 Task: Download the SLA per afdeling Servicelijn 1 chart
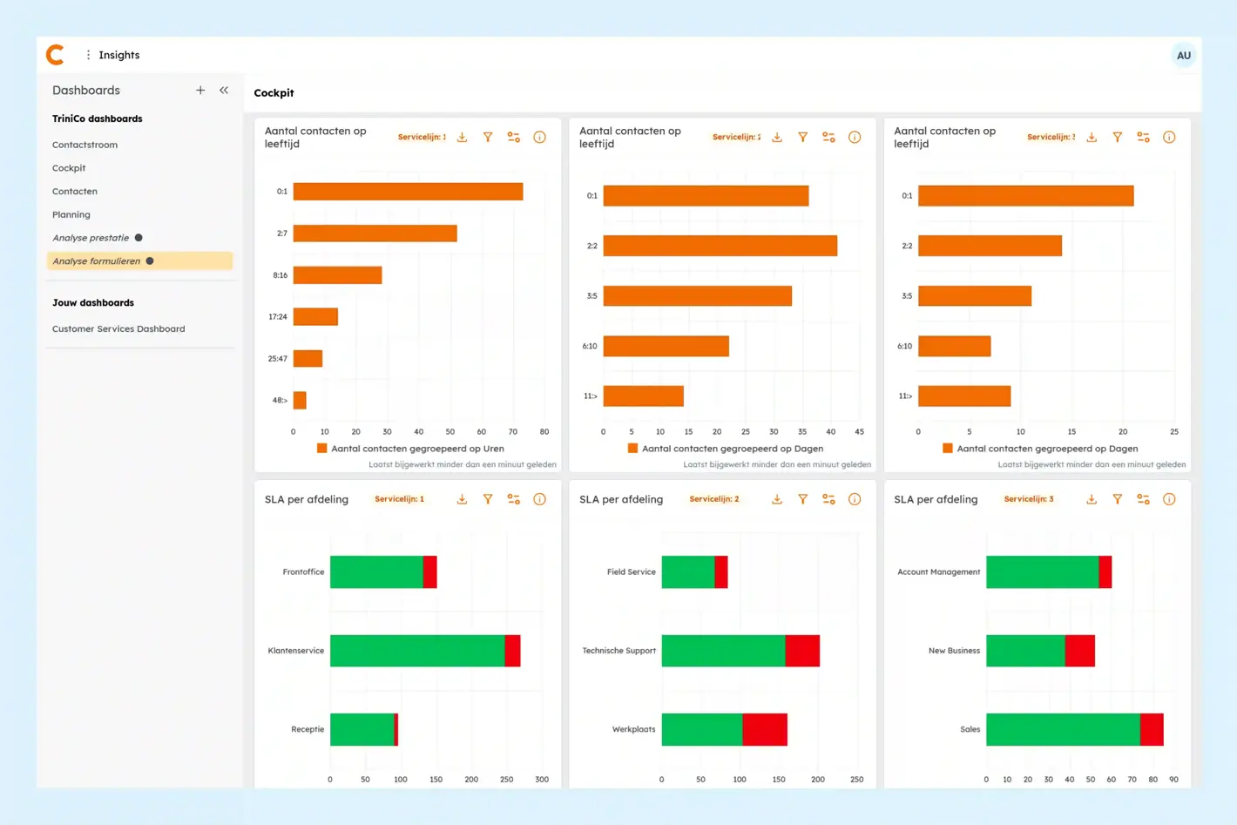[463, 500]
